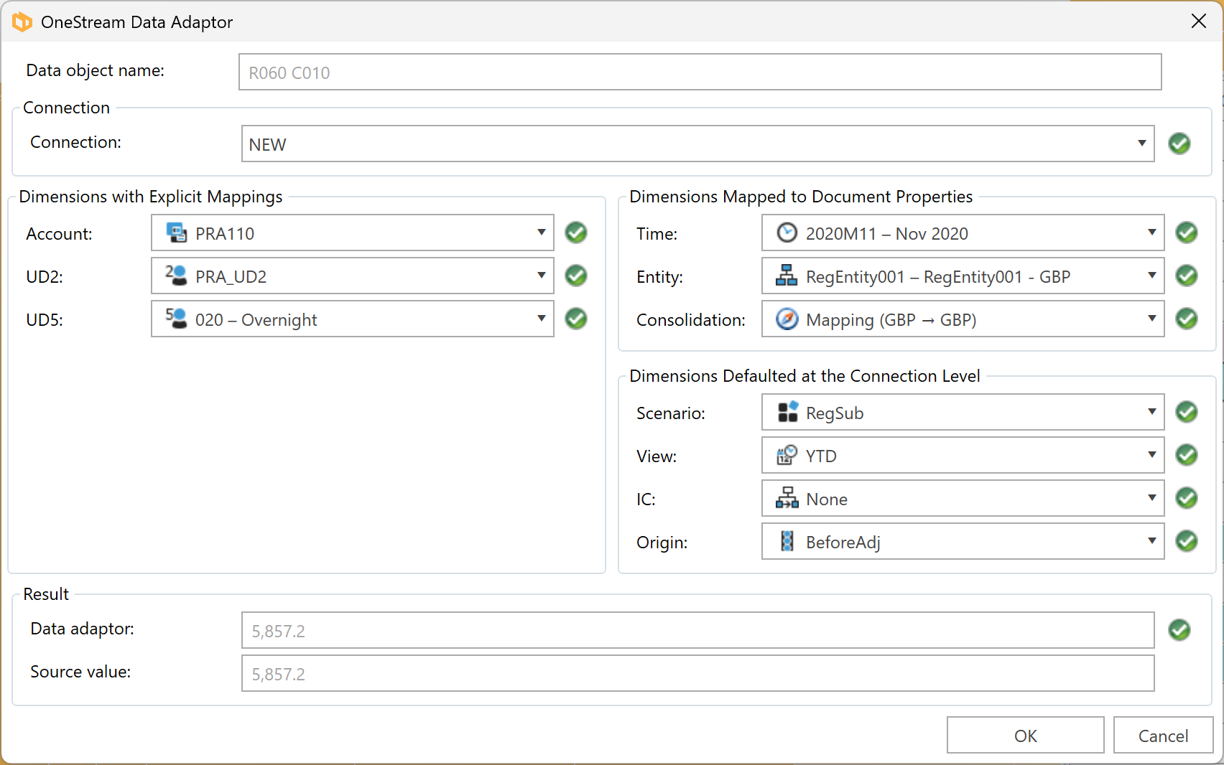Screen dimensions: 1224x765
Task: Select the RegSub scenario text
Action: pyautogui.click(x=835, y=413)
